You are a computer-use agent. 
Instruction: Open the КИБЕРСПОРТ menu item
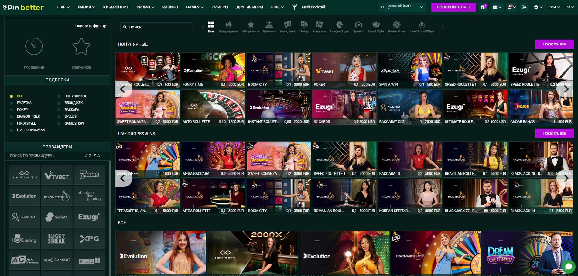coord(116,7)
